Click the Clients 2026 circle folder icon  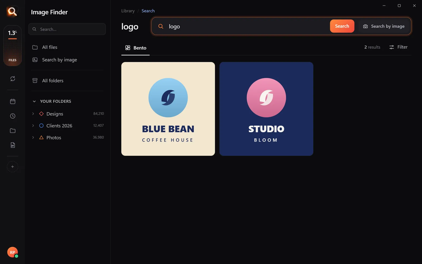[41, 126]
